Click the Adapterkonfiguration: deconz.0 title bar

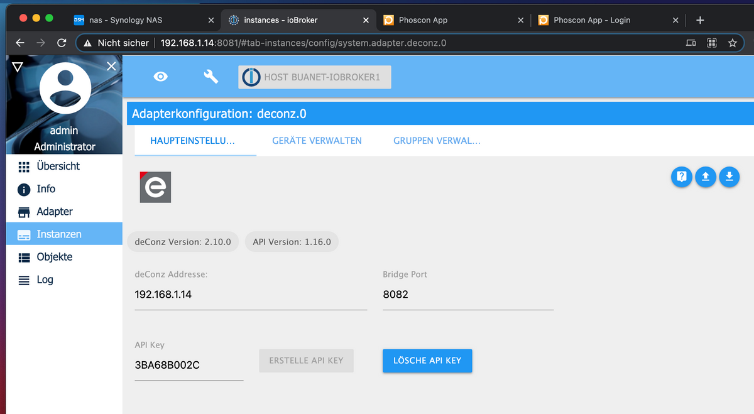coord(440,114)
